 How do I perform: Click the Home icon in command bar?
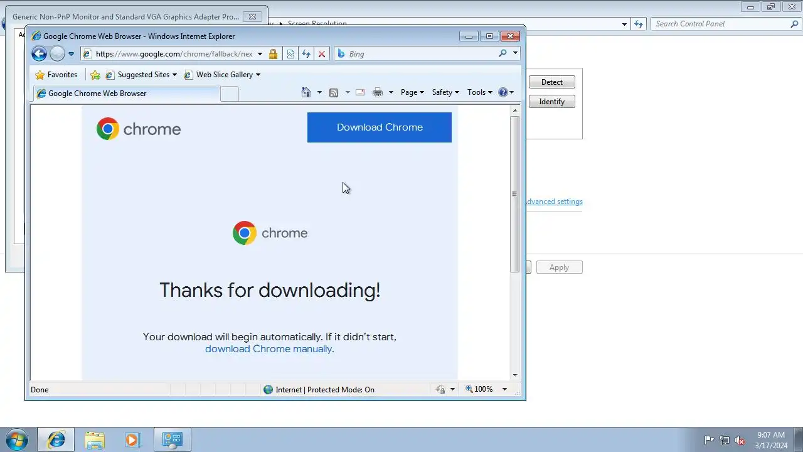(306, 92)
